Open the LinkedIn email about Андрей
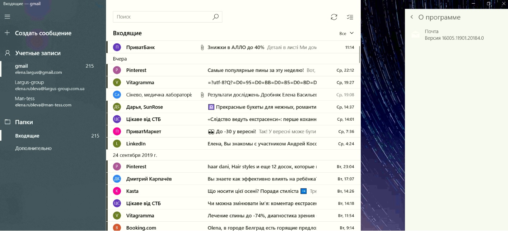 (233, 144)
